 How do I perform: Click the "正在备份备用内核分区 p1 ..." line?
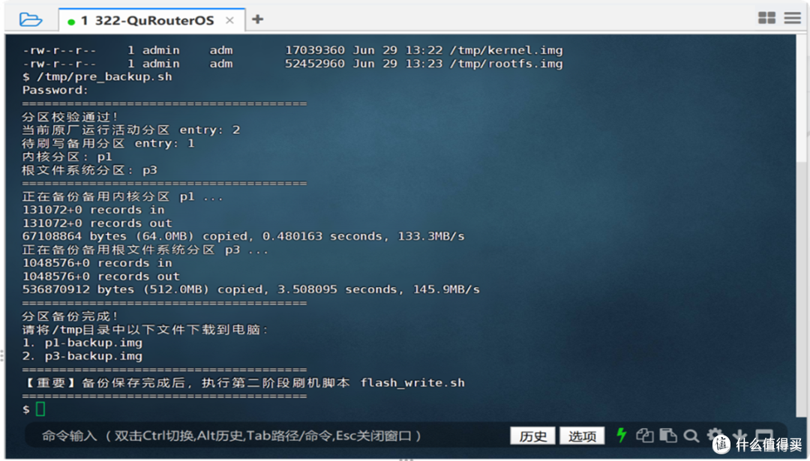(123, 196)
